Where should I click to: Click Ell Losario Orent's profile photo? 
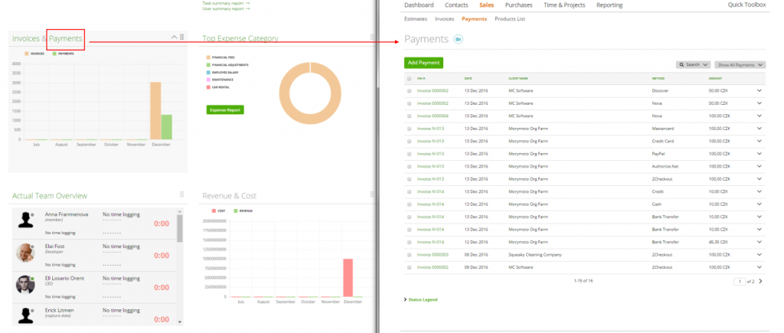tap(25, 285)
